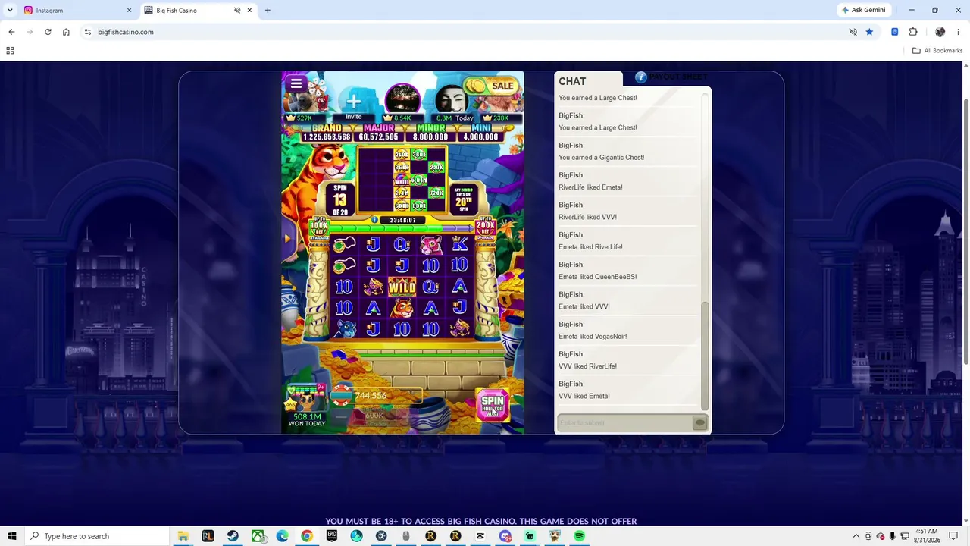
Task: Go back to the previous page
Action: [11, 32]
